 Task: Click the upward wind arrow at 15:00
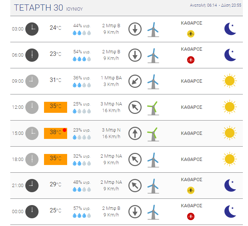(135, 133)
